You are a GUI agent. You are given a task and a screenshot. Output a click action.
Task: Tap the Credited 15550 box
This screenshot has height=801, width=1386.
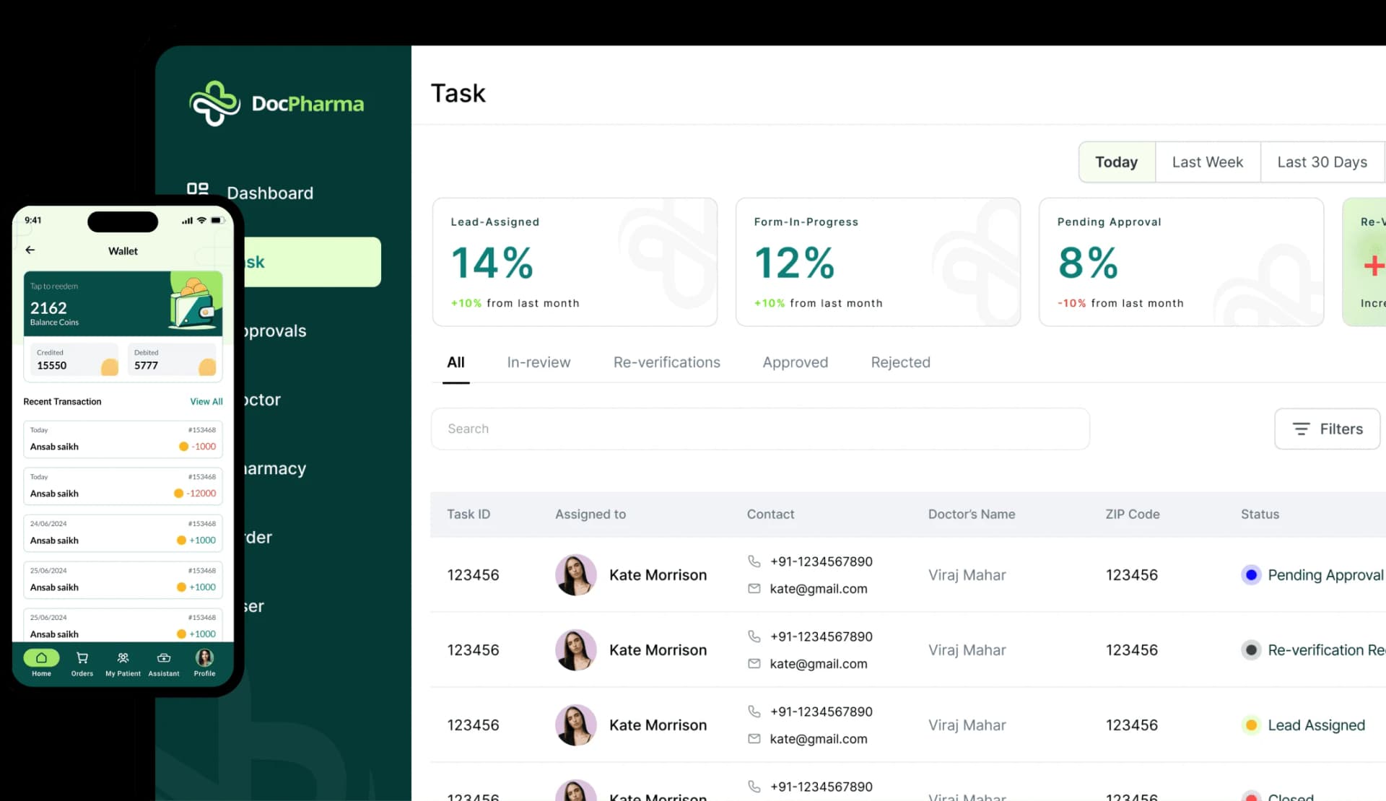[x=75, y=359]
